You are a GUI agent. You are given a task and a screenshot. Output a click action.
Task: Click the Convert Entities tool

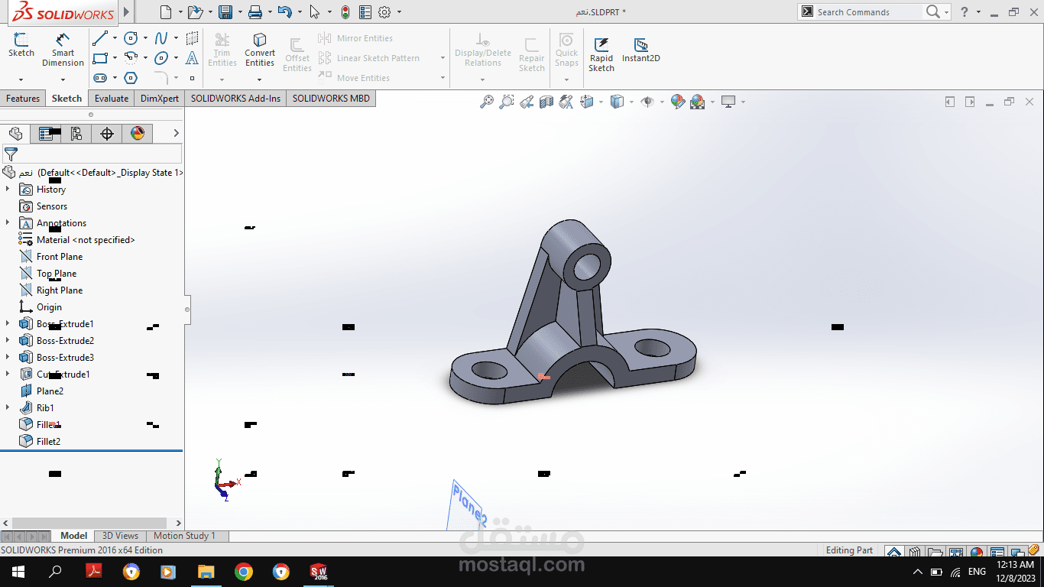pyautogui.click(x=260, y=50)
